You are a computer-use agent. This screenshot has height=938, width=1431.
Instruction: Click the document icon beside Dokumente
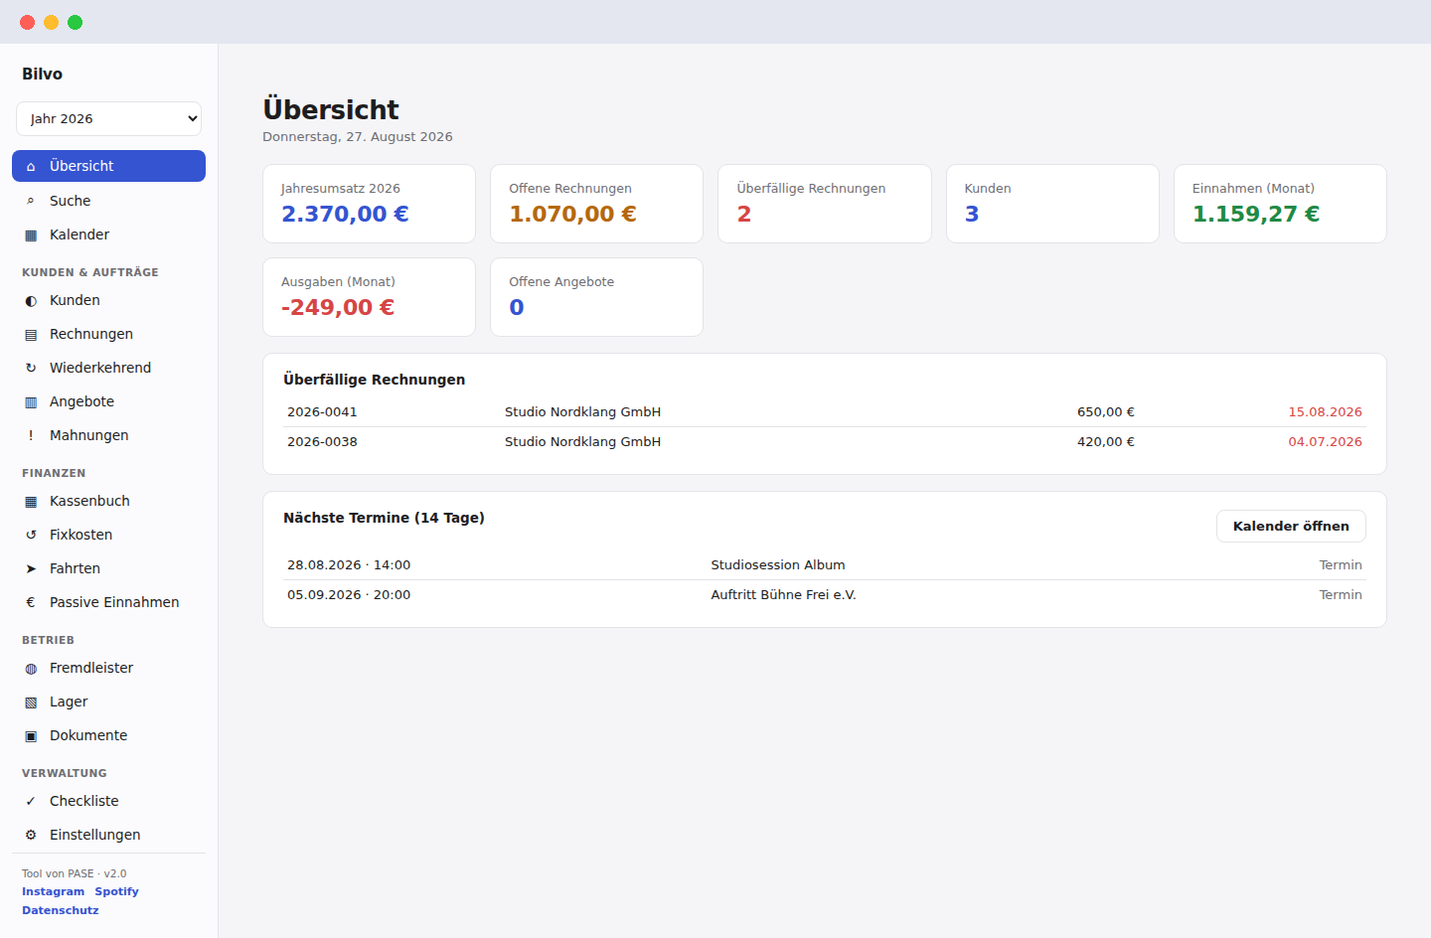click(31, 736)
